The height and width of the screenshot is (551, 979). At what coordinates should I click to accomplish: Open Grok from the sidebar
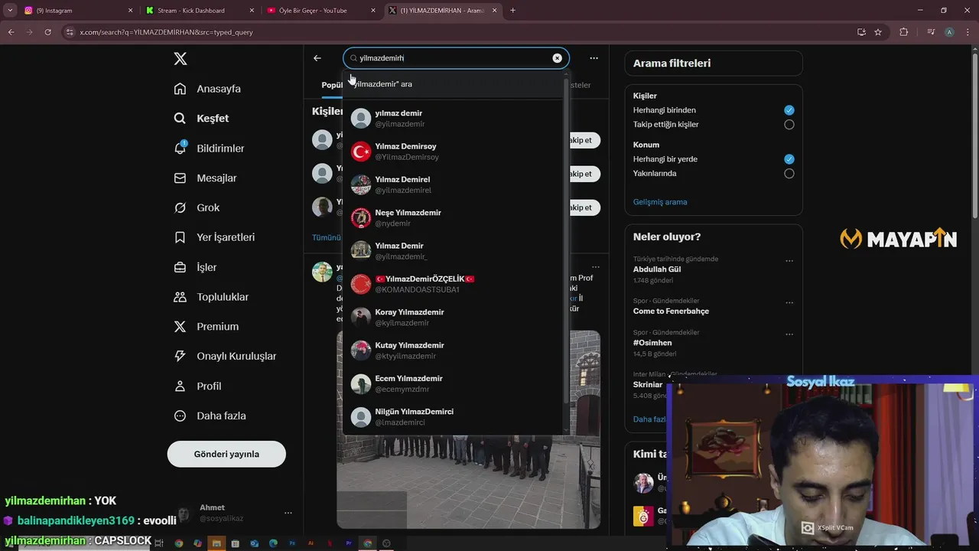pyautogui.click(x=197, y=208)
